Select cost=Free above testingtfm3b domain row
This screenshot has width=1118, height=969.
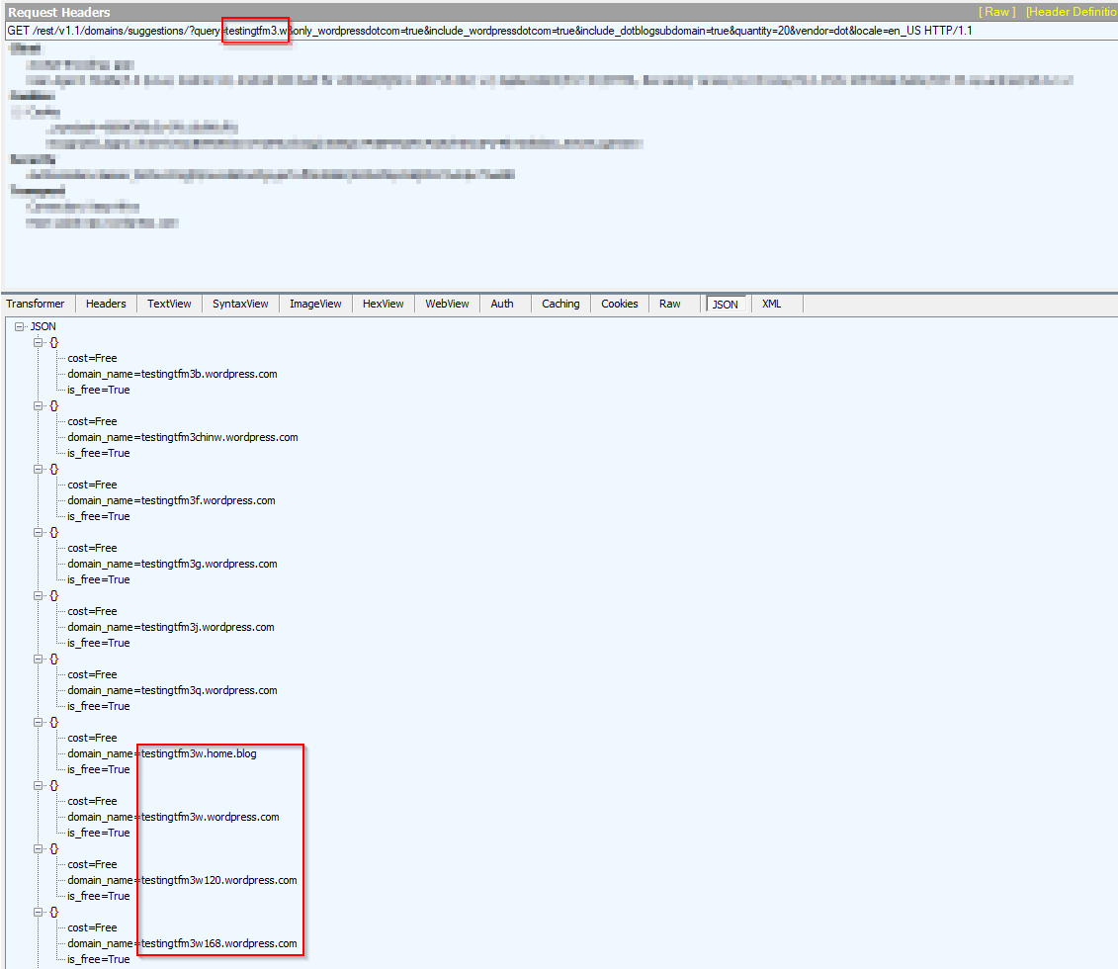(x=92, y=358)
